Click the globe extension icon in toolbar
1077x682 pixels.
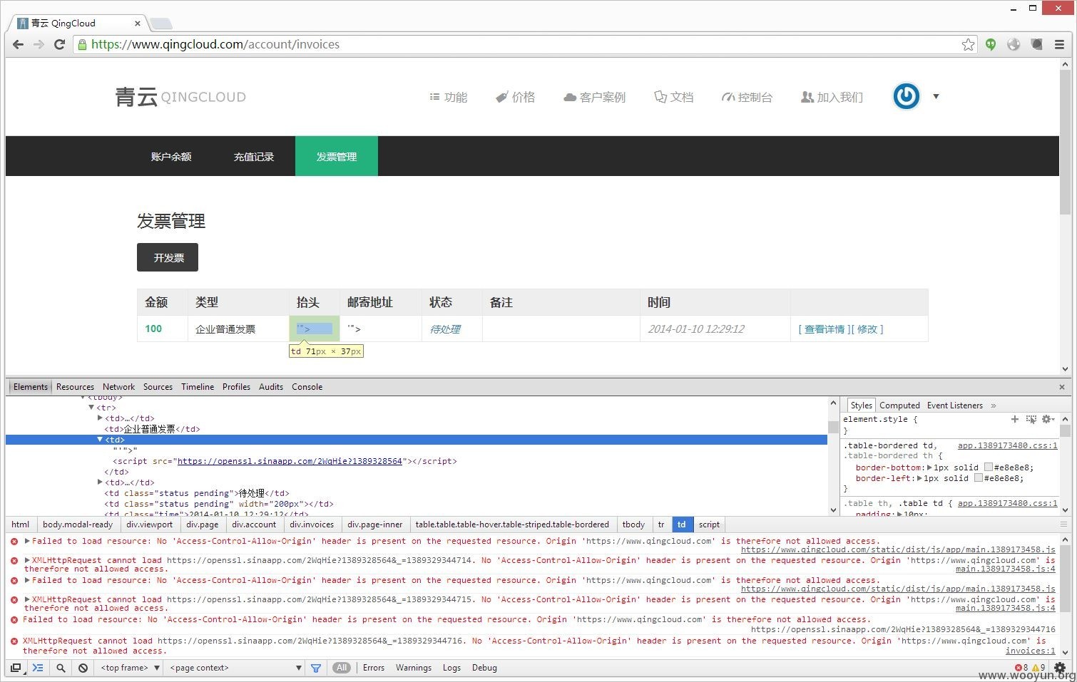(x=1014, y=44)
